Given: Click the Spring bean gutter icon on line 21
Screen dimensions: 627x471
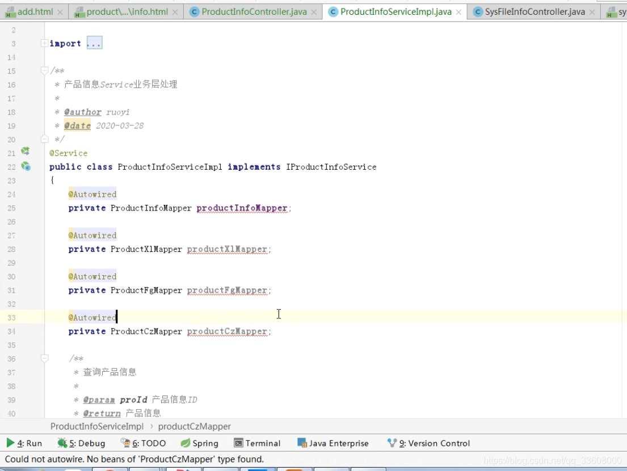Looking at the screenshot, I should 25,151.
